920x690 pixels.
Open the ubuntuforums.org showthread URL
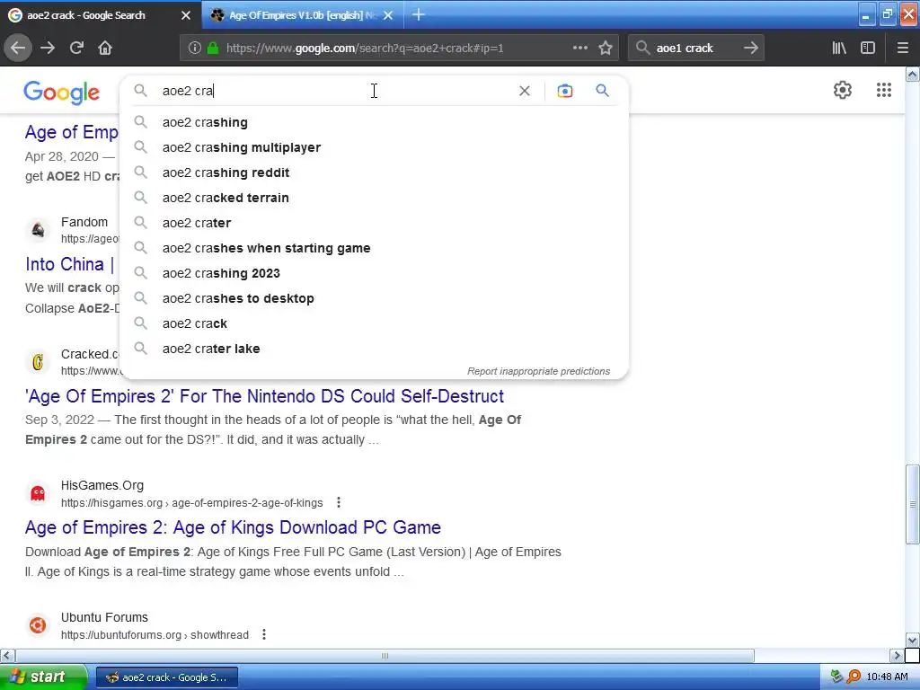[155, 635]
